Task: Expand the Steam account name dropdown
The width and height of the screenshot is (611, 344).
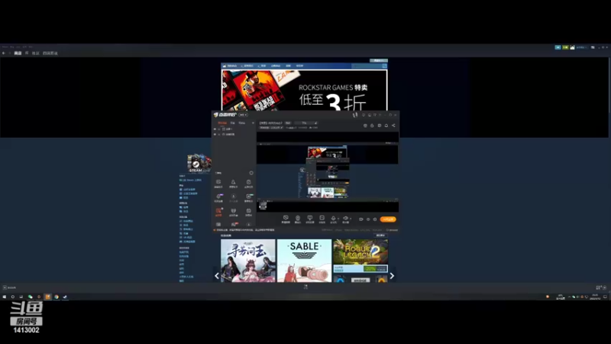Action: [581, 47]
